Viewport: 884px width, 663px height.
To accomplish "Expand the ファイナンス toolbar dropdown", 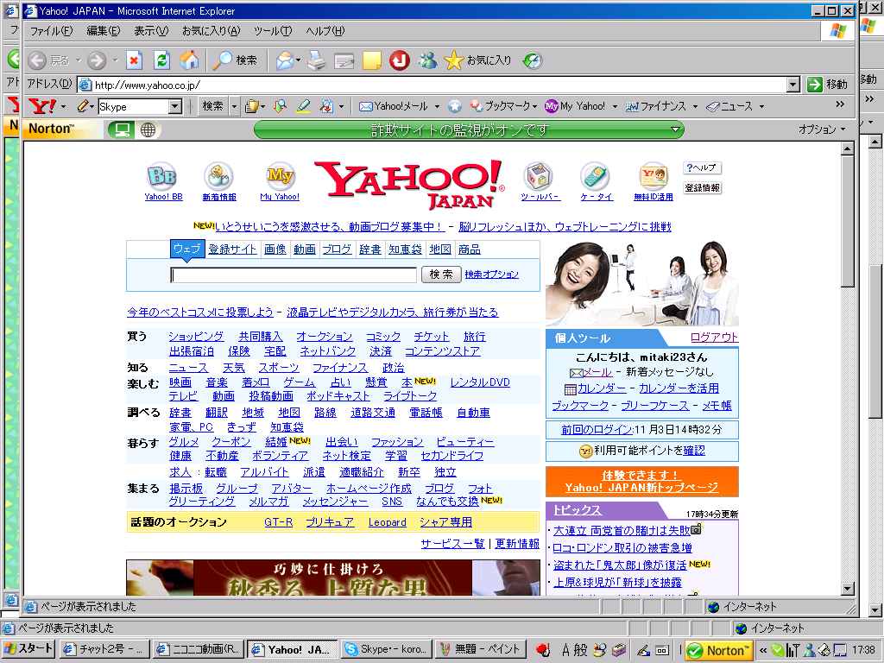I will 695,106.
